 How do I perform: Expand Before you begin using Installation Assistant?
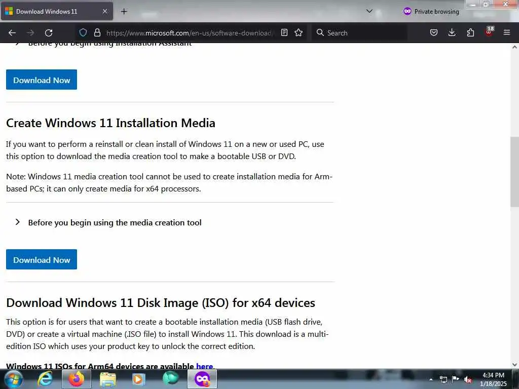(103, 45)
